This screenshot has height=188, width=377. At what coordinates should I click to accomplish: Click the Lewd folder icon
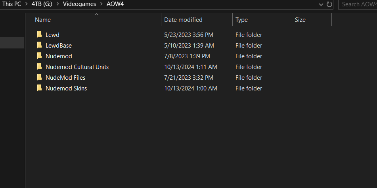pos(39,35)
